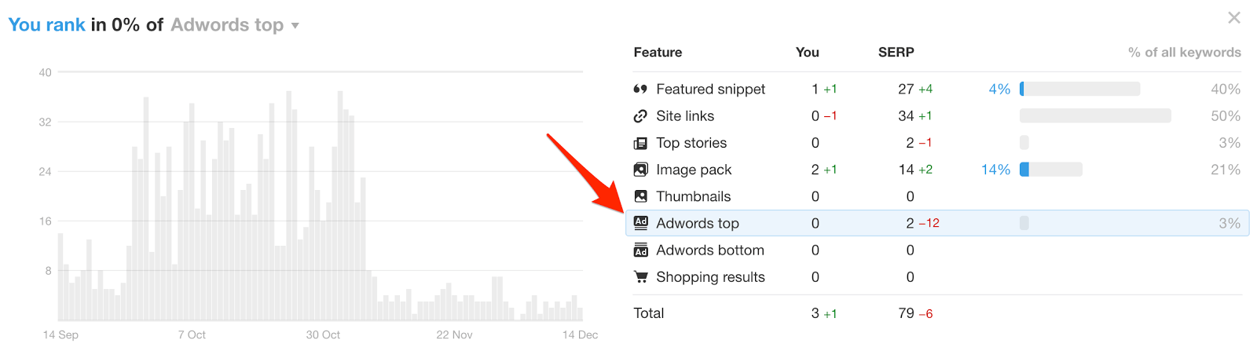
Task: Click the Site links chain icon
Action: [x=640, y=116]
